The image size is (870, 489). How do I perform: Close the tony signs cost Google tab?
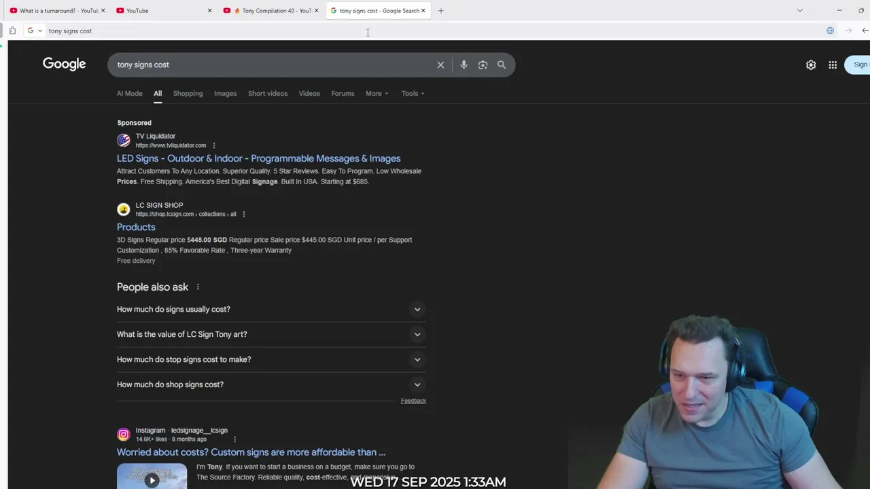[x=423, y=11]
